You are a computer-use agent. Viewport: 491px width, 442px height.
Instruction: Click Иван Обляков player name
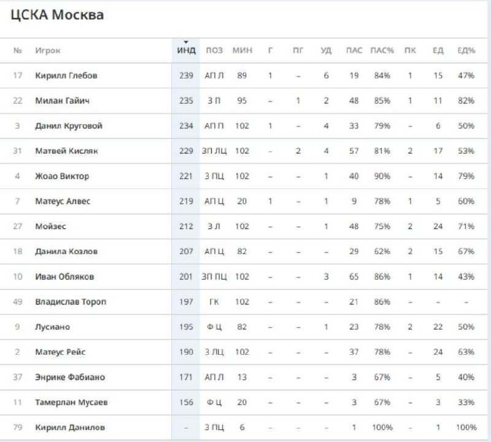click(x=64, y=277)
